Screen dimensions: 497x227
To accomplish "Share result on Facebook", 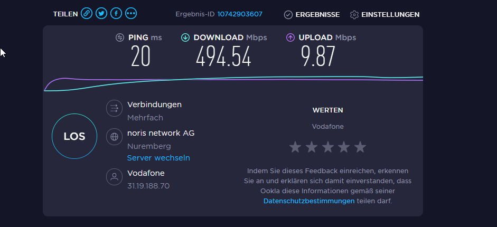I will click(x=116, y=13).
